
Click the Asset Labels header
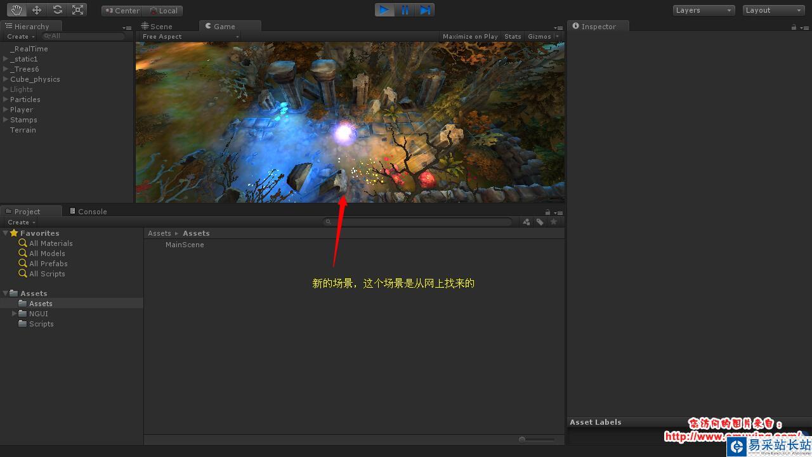(x=596, y=422)
